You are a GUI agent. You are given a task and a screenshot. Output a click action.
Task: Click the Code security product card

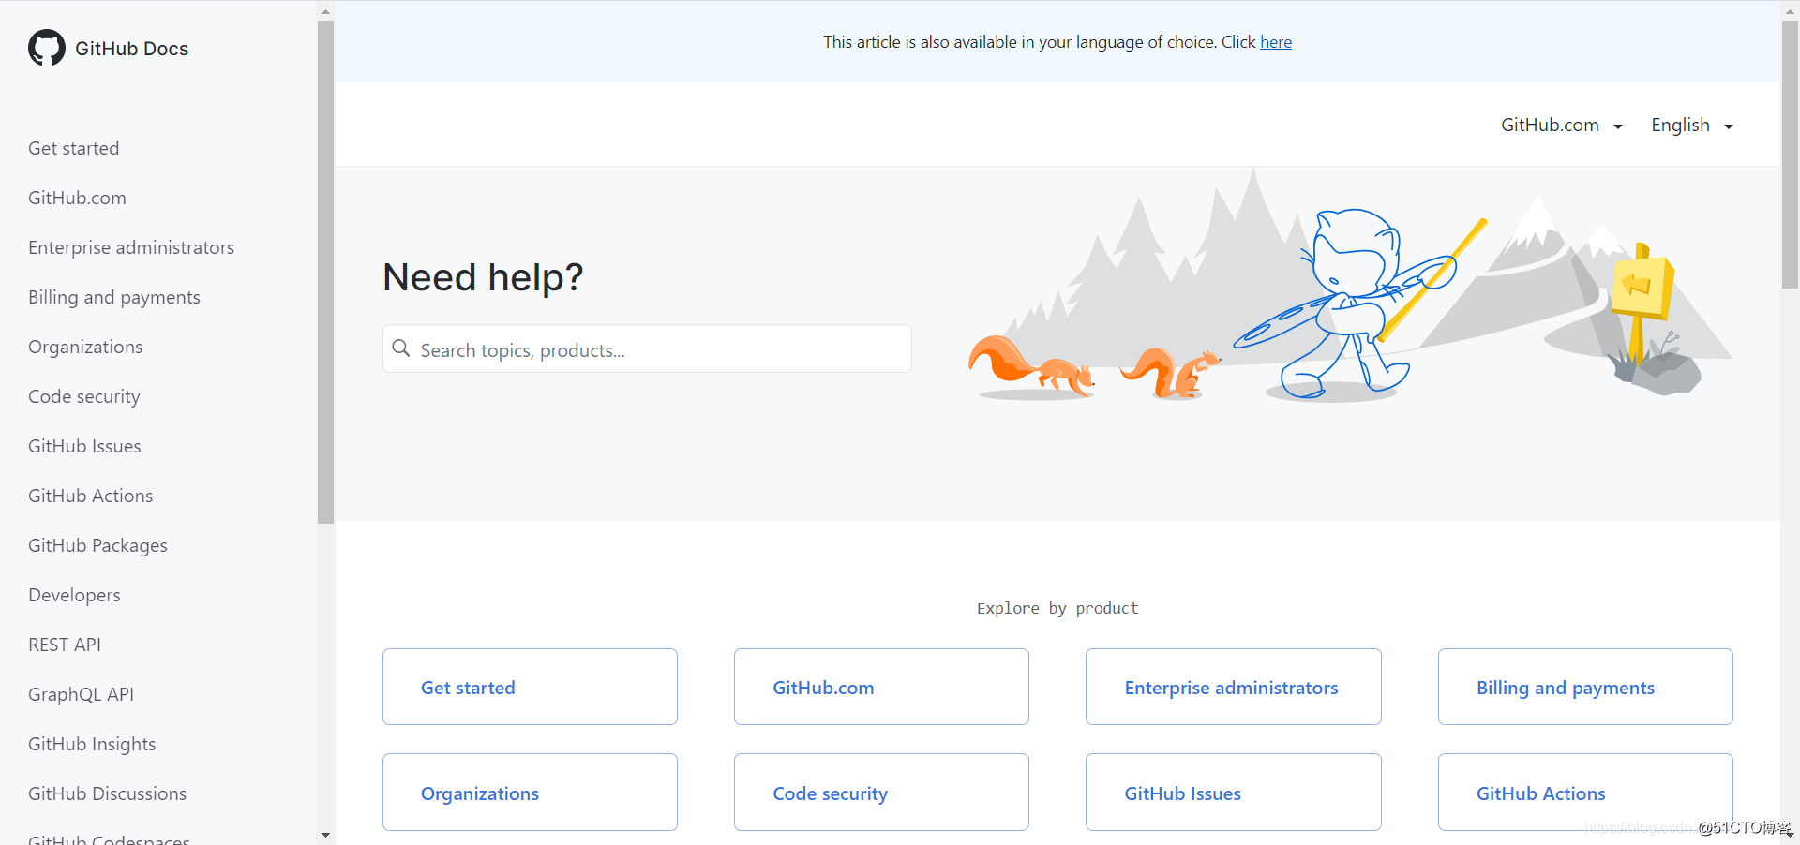click(881, 792)
